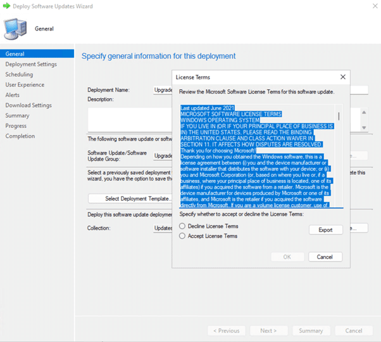Select the Completion step in the sidebar
The height and width of the screenshot is (342, 381).
20,136
